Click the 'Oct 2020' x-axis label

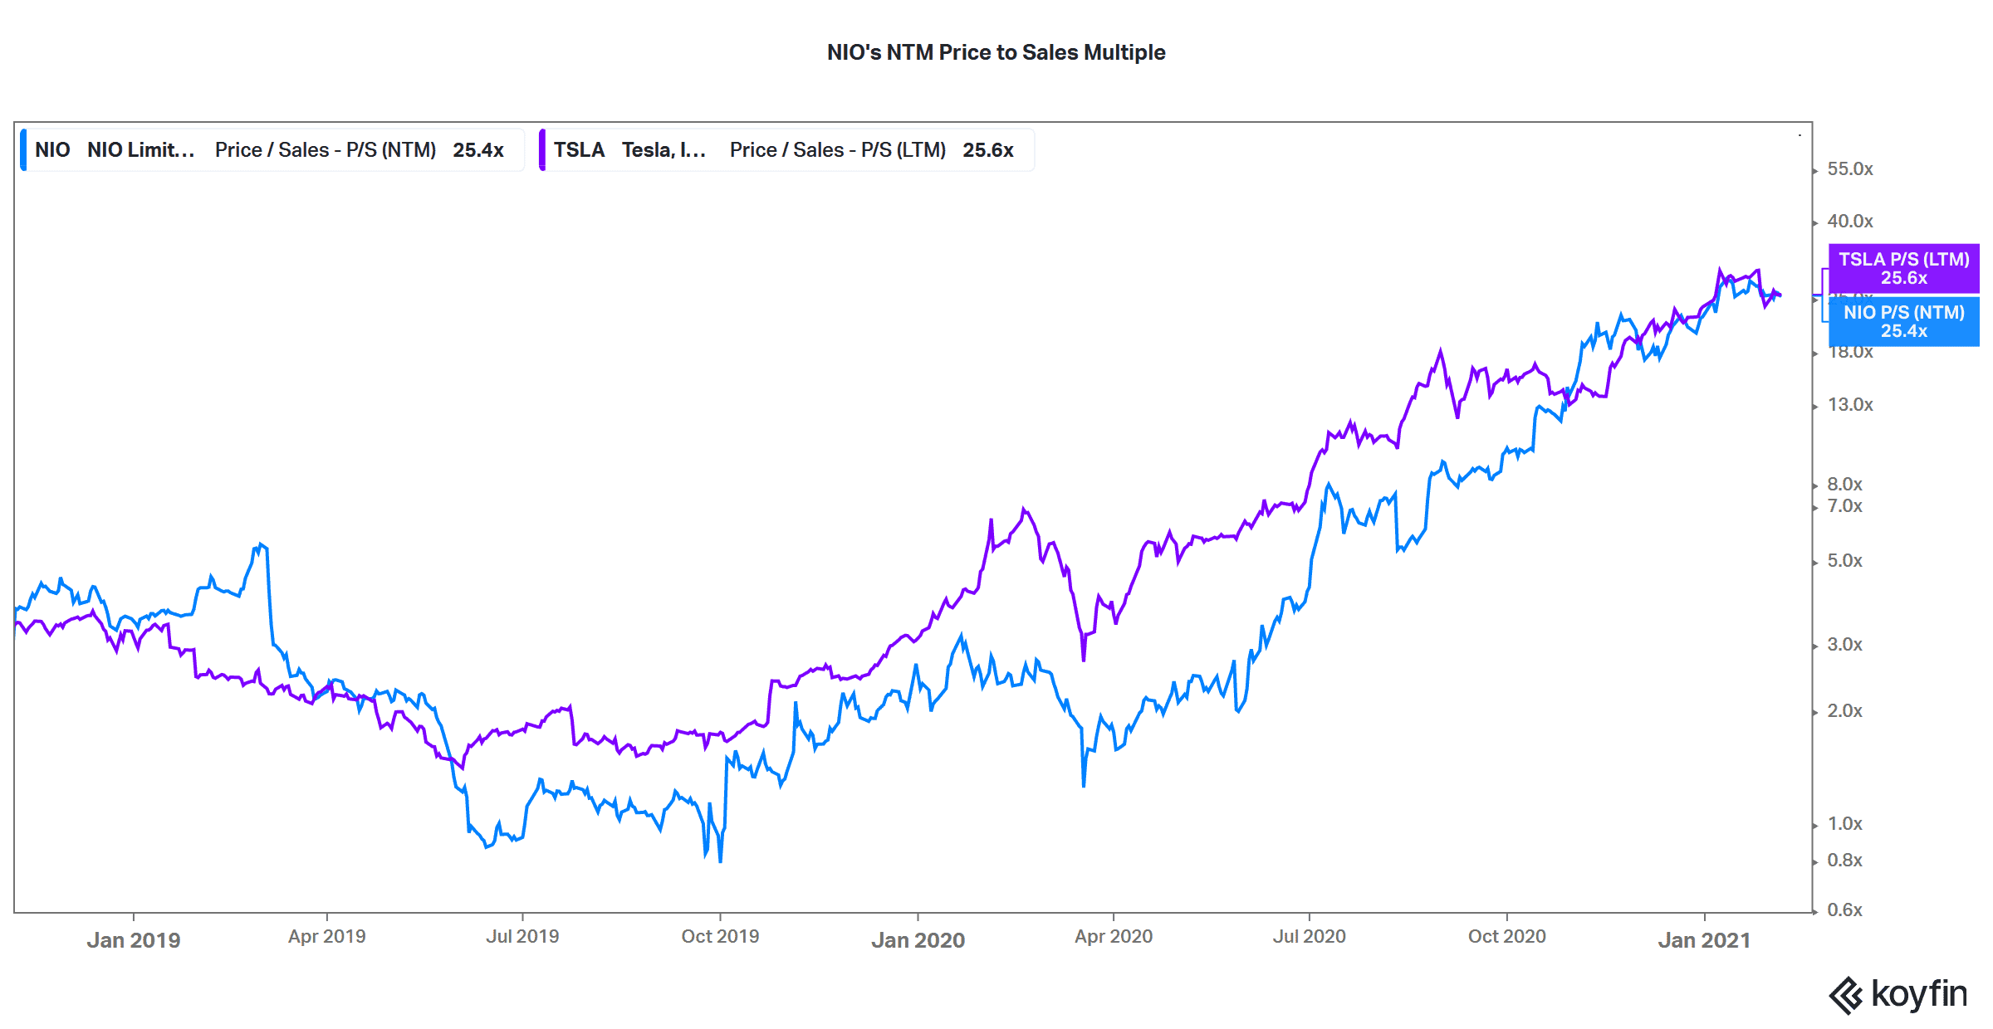(x=1507, y=936)
